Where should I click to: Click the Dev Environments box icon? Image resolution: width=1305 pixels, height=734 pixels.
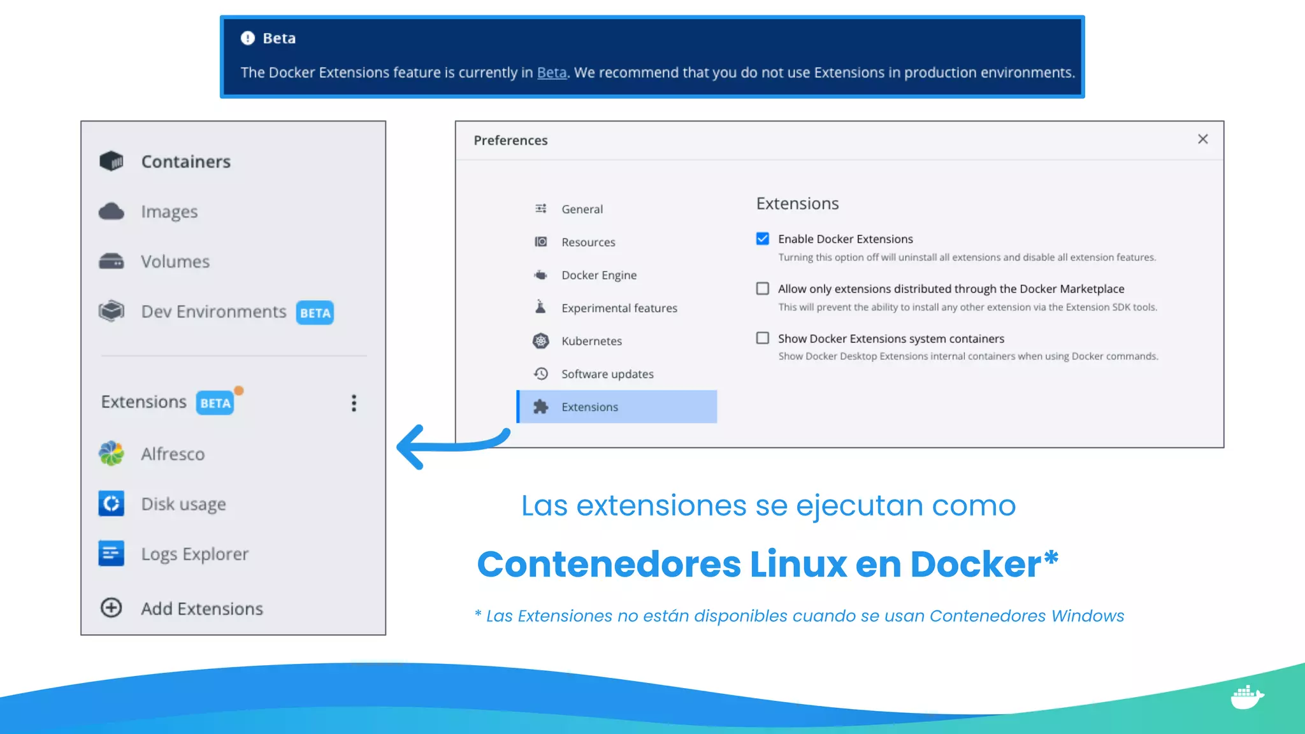[112, 311]
